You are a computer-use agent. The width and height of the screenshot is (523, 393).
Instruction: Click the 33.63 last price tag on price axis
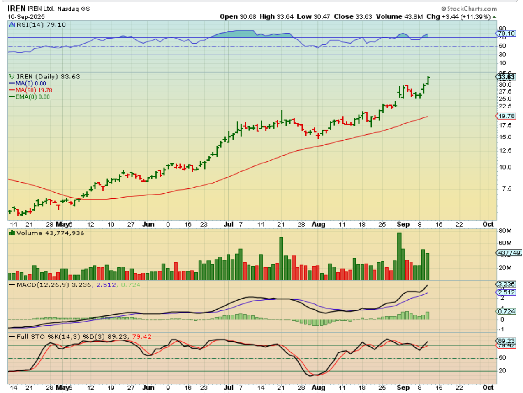pyautogui.click(x=506, y=77)
